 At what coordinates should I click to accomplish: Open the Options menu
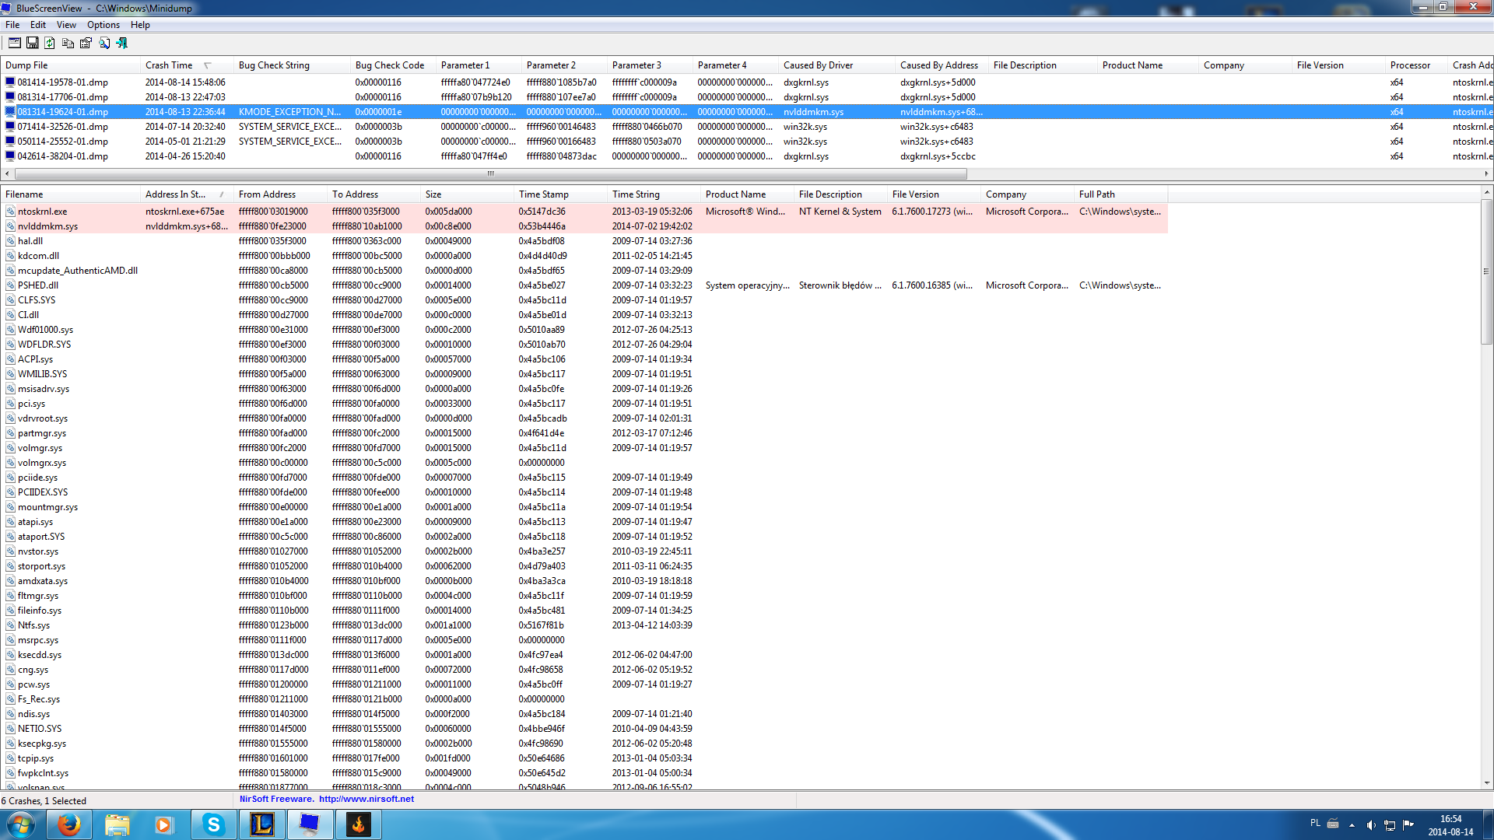103,25
